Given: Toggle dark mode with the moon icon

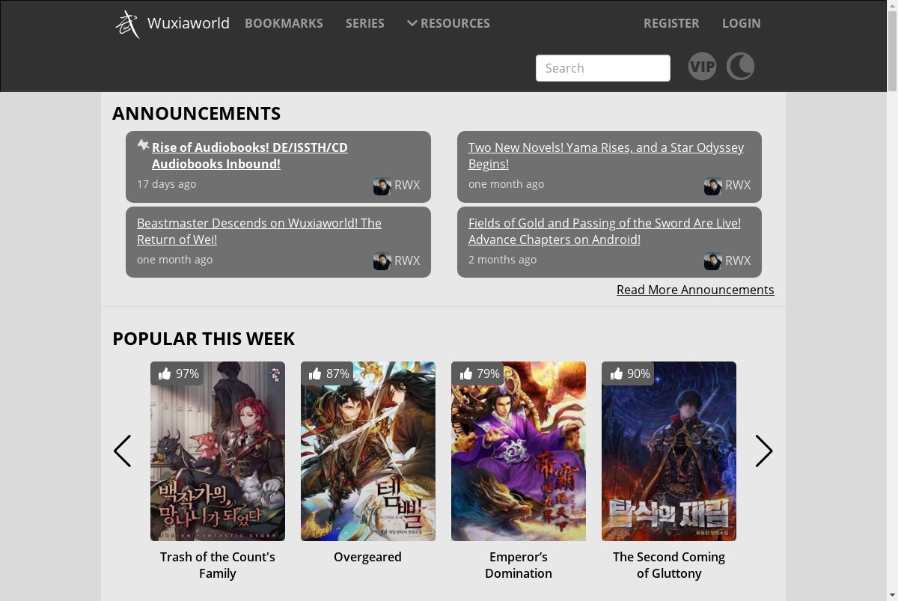Looking at the screenshot, I should (740, 67).
